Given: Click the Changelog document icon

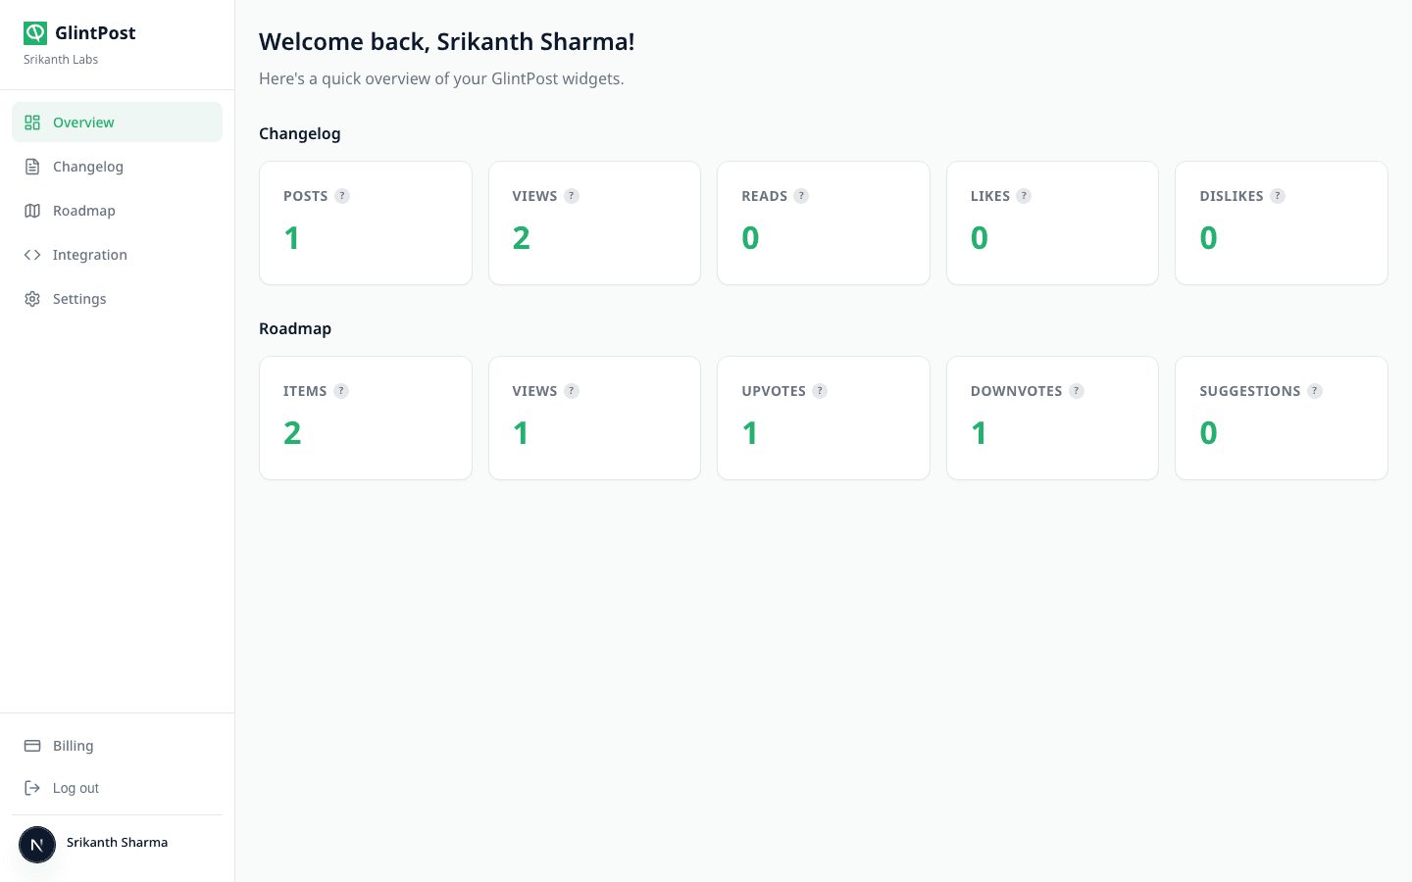Looking at the screenshot, I should point(32,167).
